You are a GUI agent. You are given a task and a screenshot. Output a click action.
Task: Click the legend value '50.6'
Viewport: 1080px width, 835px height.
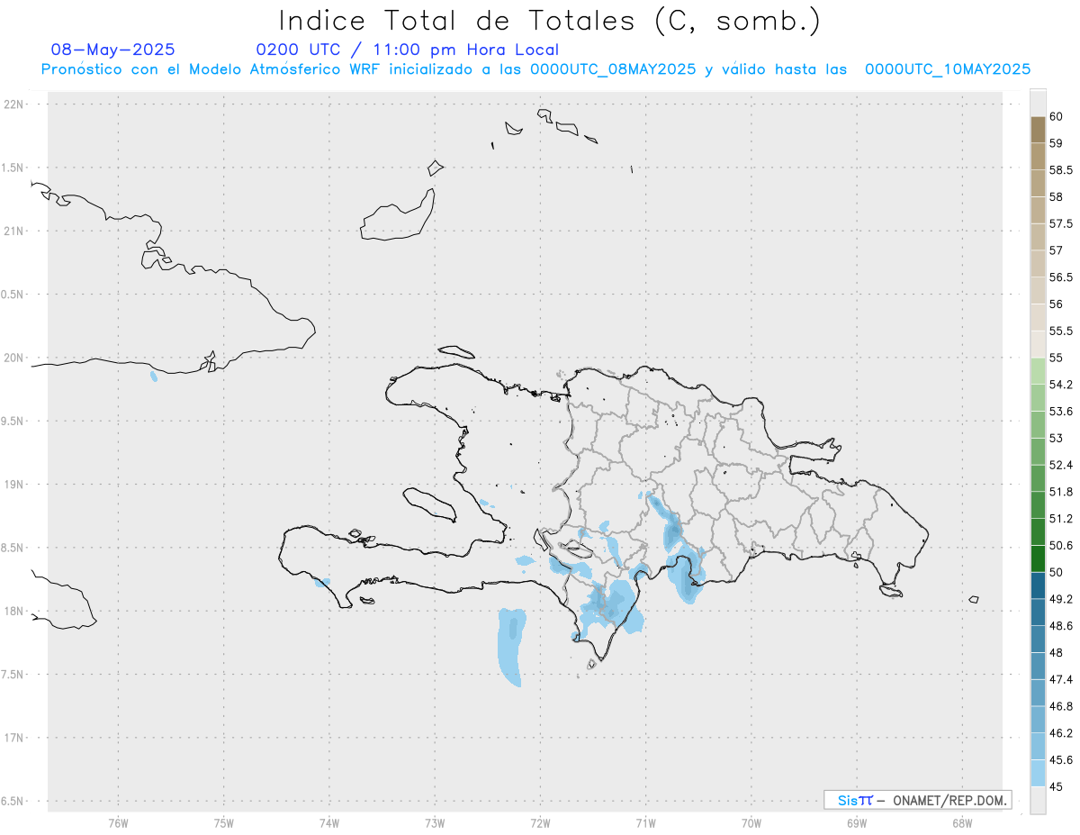click(x=1061, y=546)
